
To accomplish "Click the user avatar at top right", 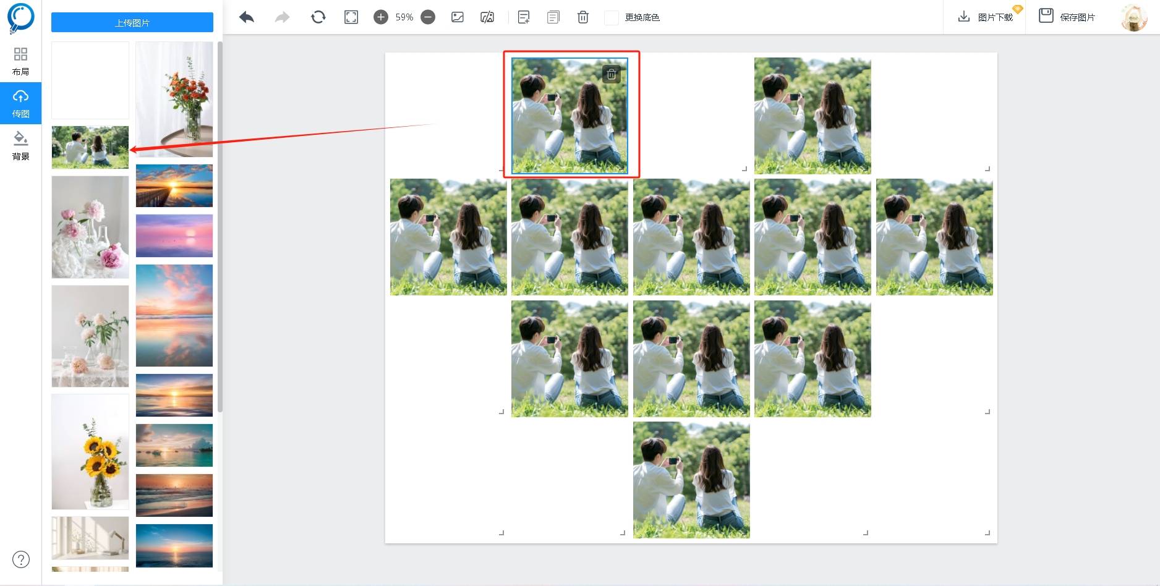I will (x=1133, y=17).
